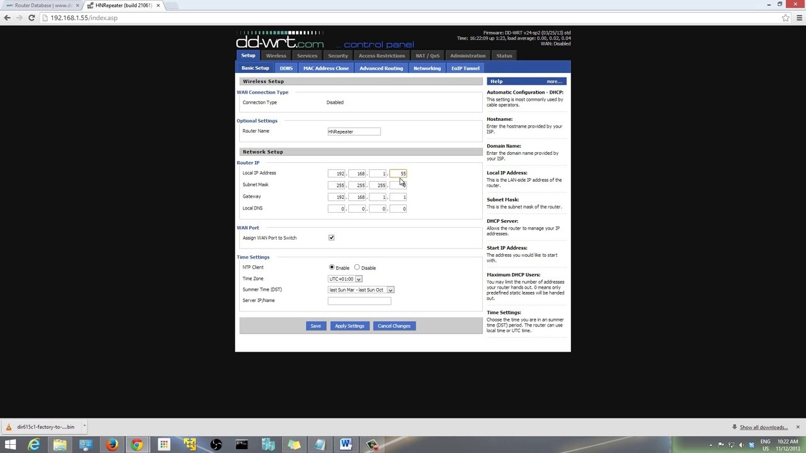The height and width of the screenshot is (453, 806).
Task: Open Microsoft Word from the taskbar
Action: point(346,445)
